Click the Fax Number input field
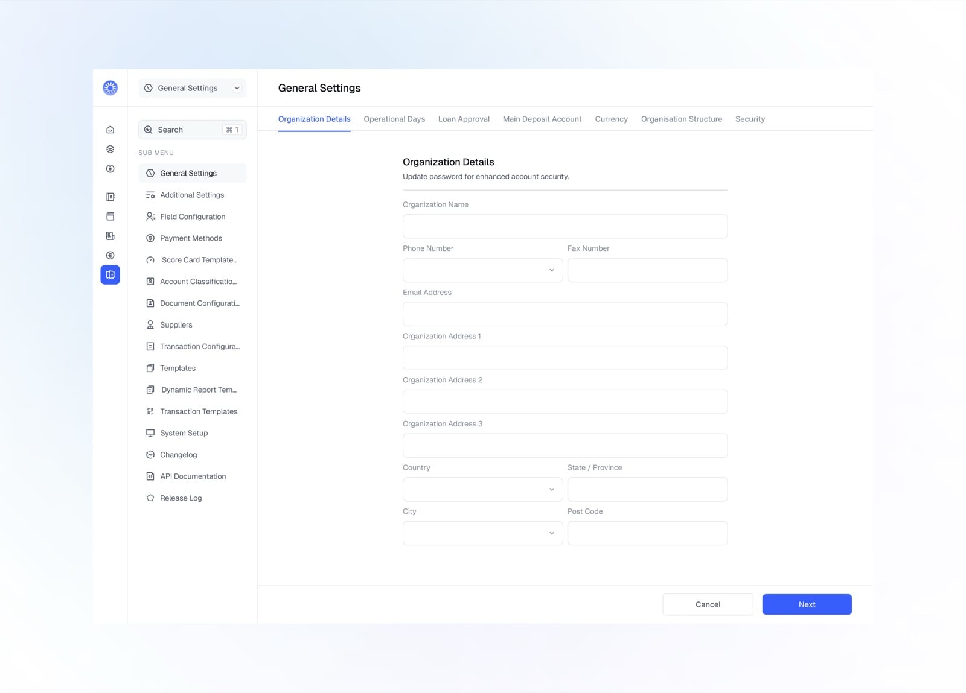Viewport: 966px width, 693px height. pos(647,270)
